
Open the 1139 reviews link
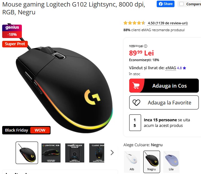click(168, 23)
